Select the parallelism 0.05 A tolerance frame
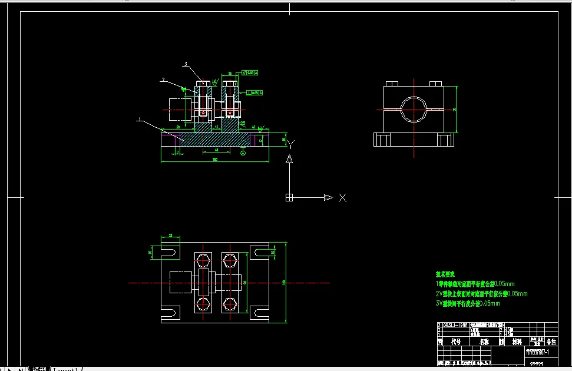The width and height of the screenshot is (572, 371). [x=250, y=73]
